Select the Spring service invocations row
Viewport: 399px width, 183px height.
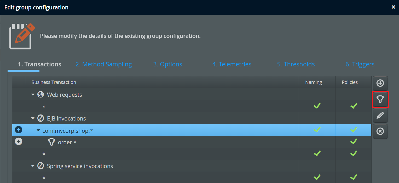(x=80, y=166)
